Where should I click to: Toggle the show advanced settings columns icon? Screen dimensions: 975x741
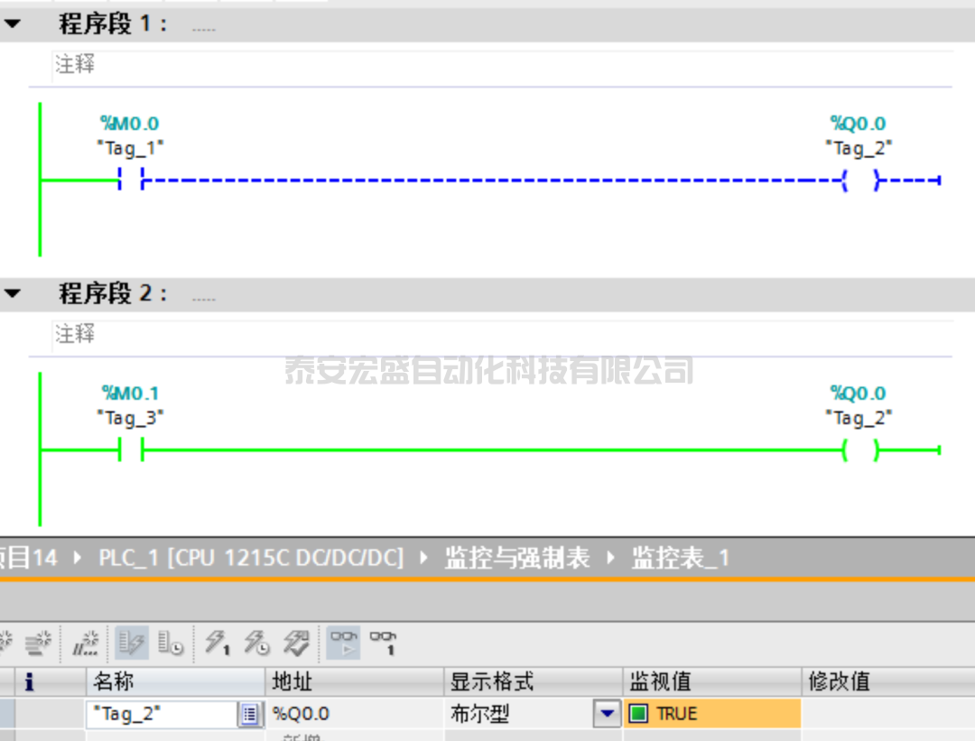(x=172, y=644)
